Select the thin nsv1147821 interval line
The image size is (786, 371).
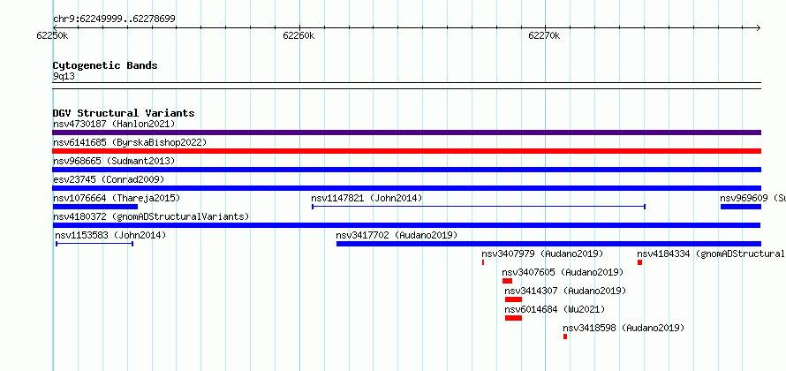click(x=479, y=207)
